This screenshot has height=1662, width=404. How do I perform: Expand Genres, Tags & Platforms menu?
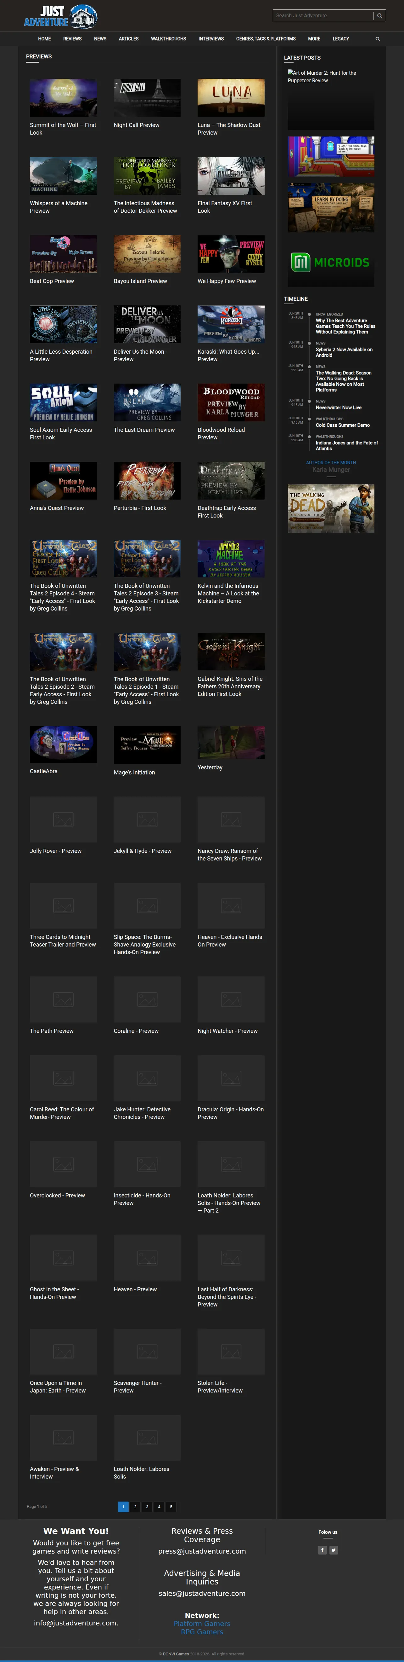point(266,39)
